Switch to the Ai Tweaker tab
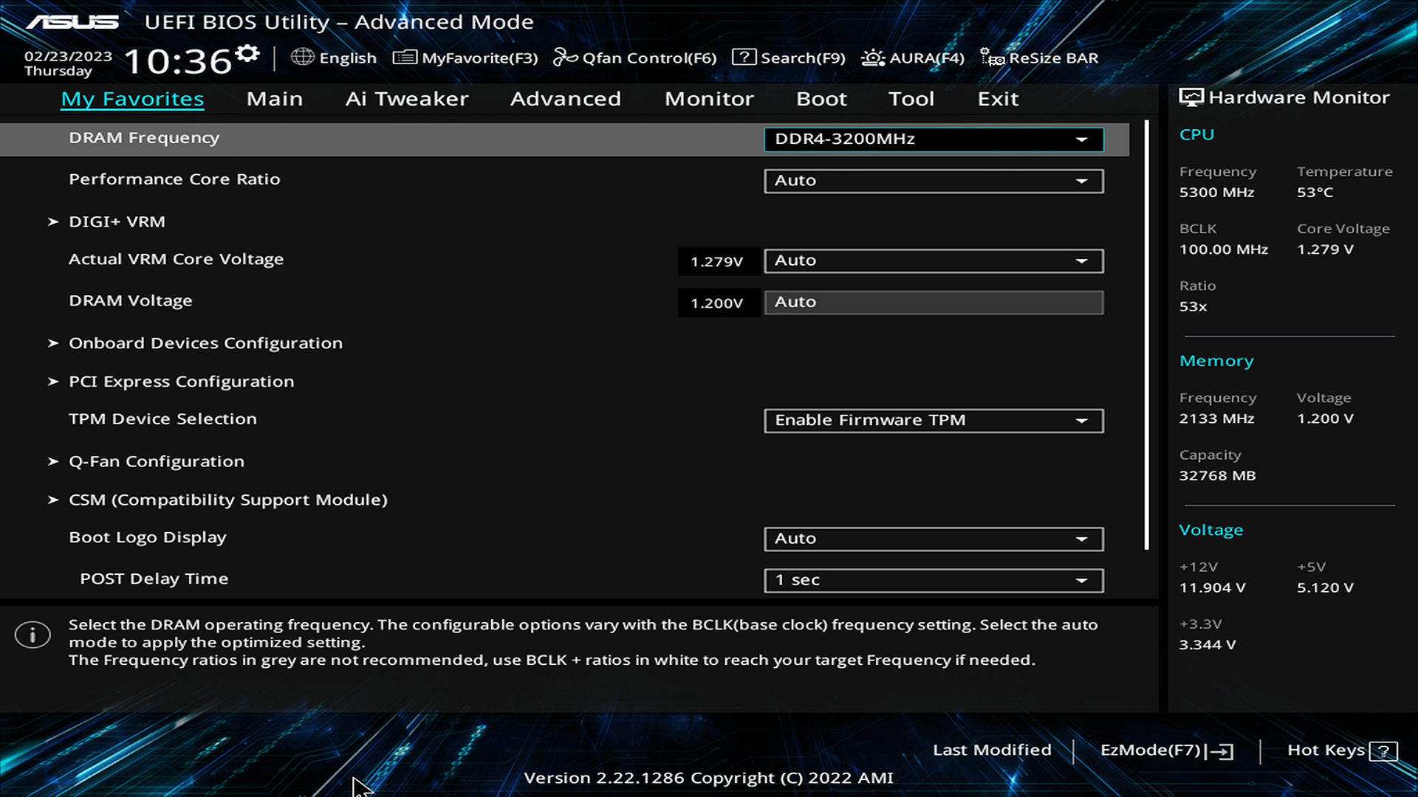The height and width of the screenshot is (797, 1418). click(x=406, y=99)
